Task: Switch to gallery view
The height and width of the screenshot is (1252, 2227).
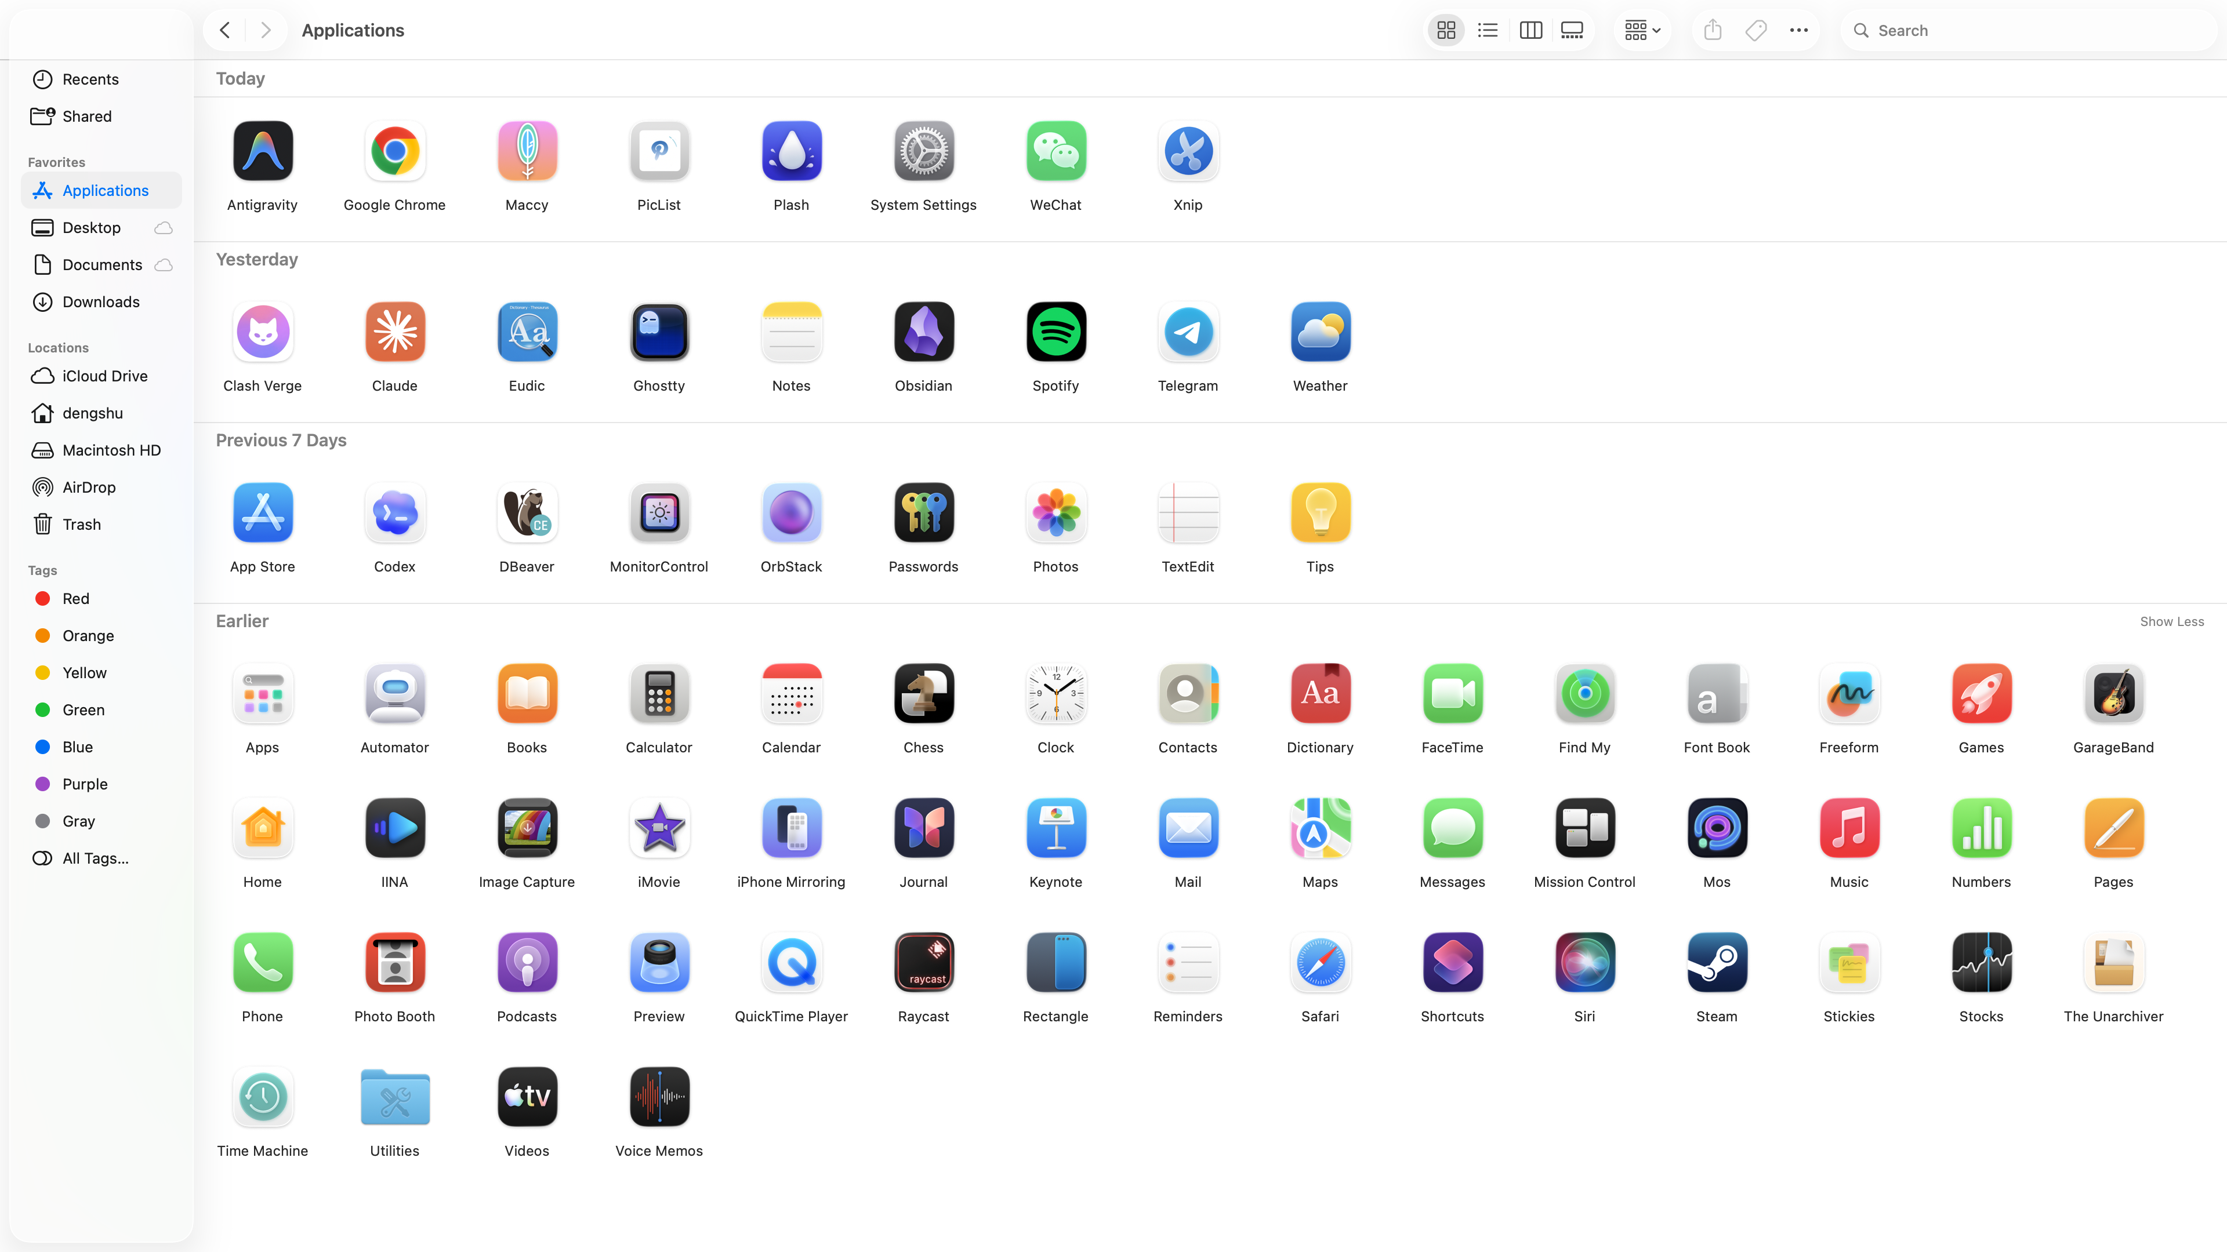Action: pyautogui.click(x=1572, y=30)
